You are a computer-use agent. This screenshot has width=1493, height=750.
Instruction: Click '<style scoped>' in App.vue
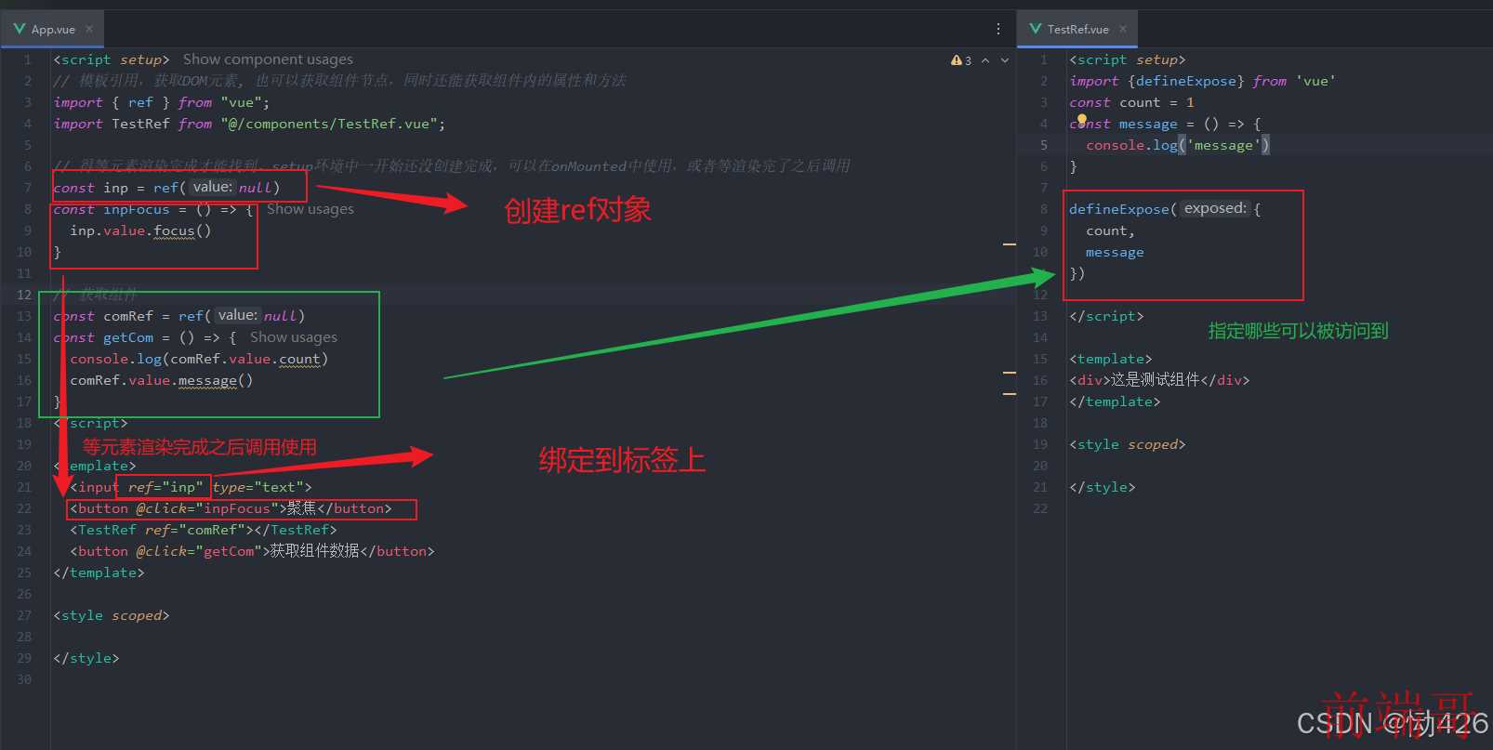coord(112,615)
